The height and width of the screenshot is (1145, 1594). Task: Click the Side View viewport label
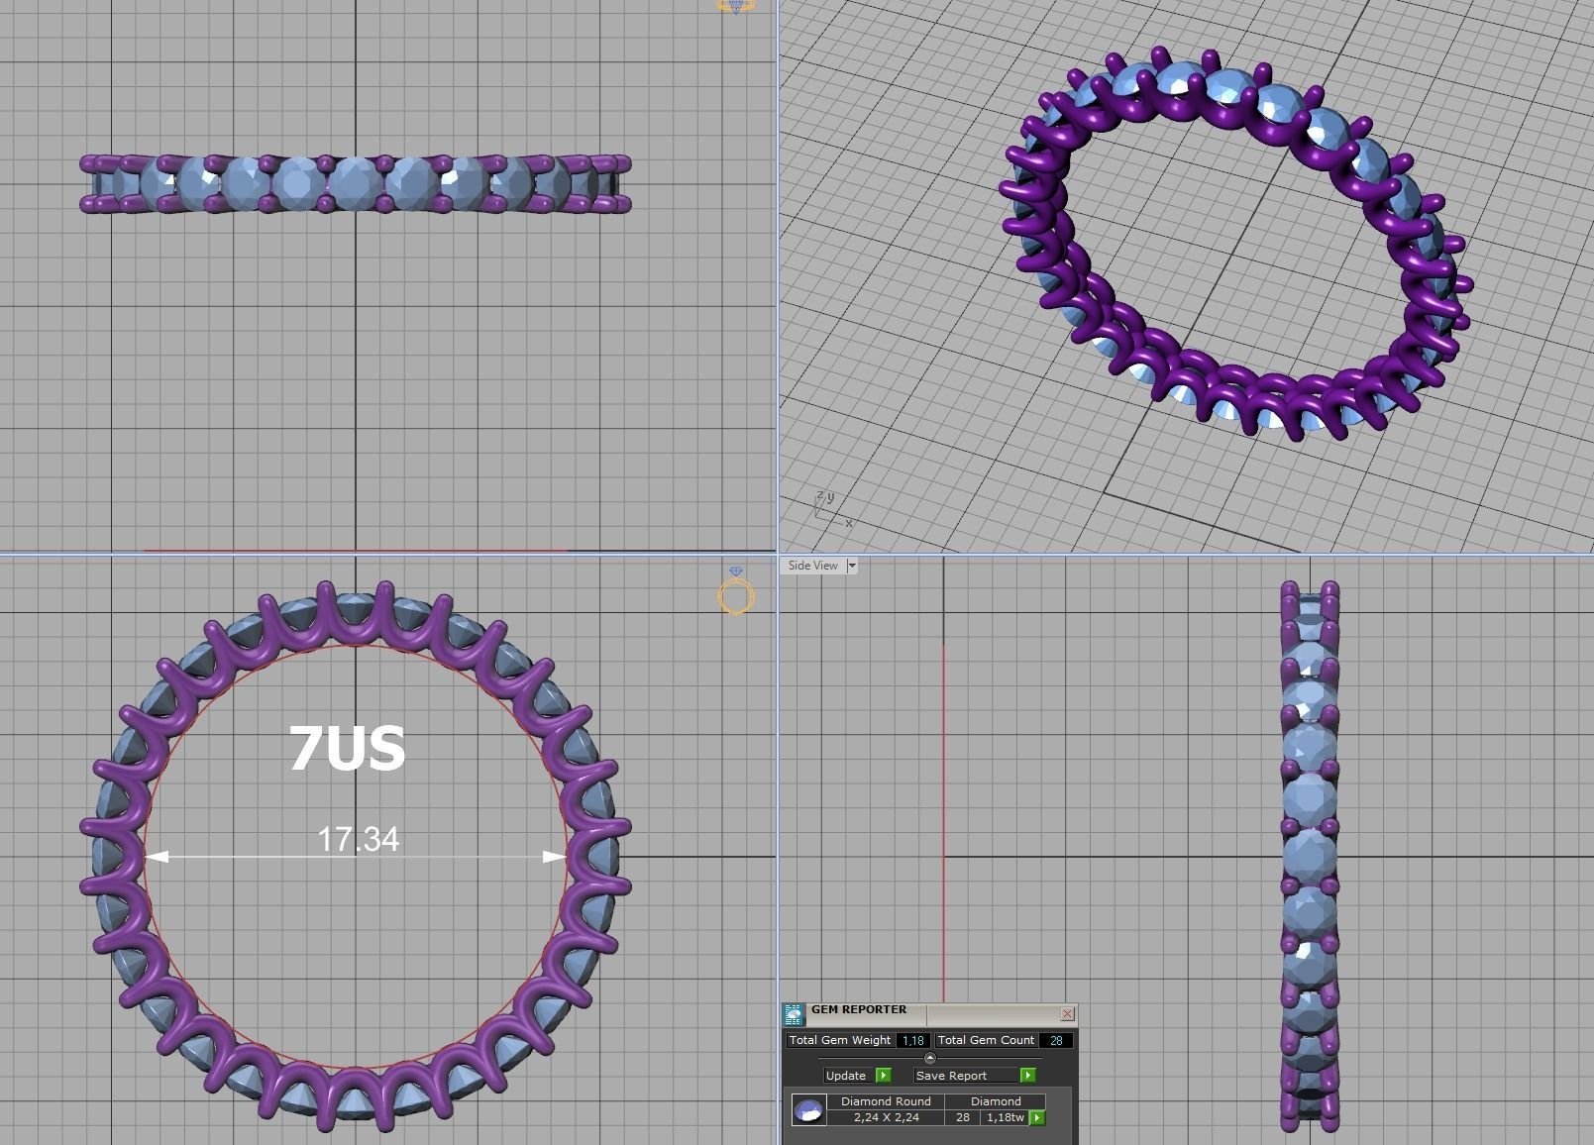pos(812,566)
